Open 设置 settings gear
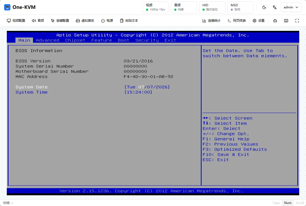The image size is (306, 206). pos(259,20)
